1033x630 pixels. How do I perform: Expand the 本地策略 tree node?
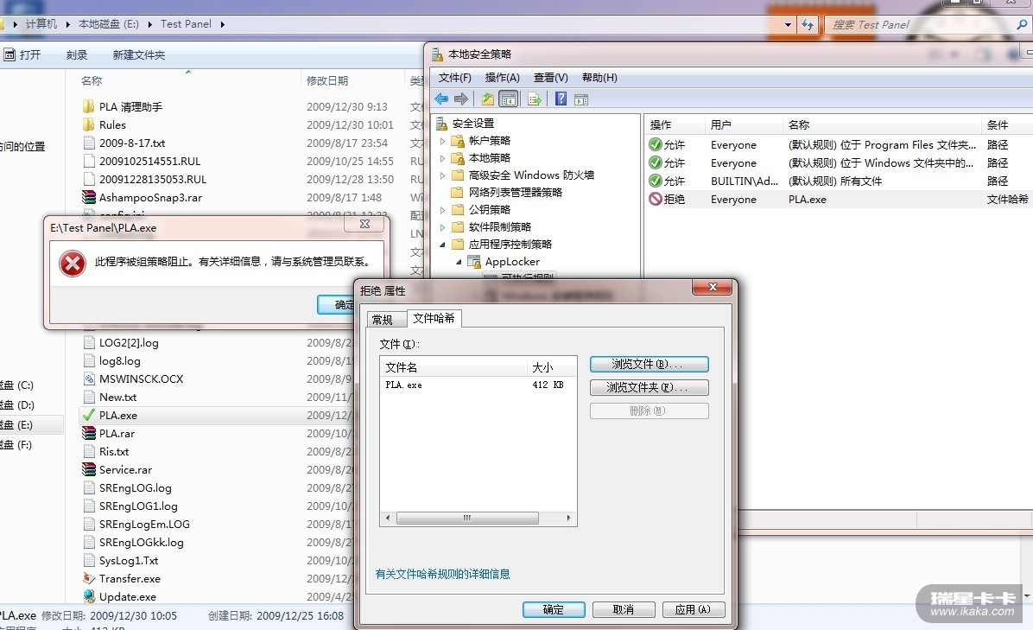click(443, 157)
